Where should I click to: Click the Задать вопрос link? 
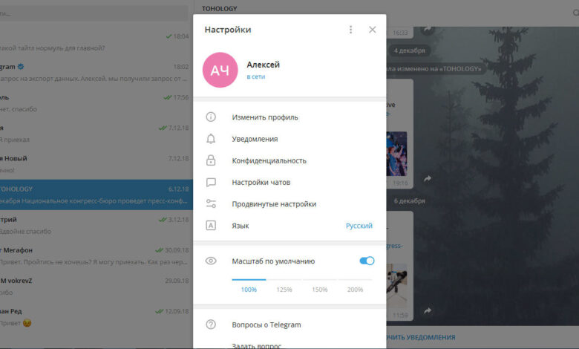click(256, 345)
